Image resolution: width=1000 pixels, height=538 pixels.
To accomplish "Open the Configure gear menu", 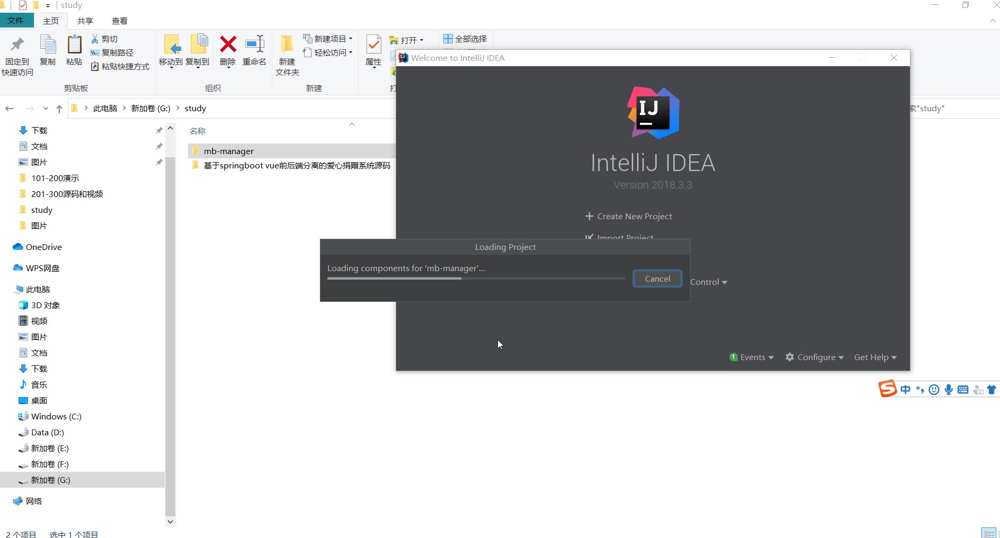I will point(814,357).
